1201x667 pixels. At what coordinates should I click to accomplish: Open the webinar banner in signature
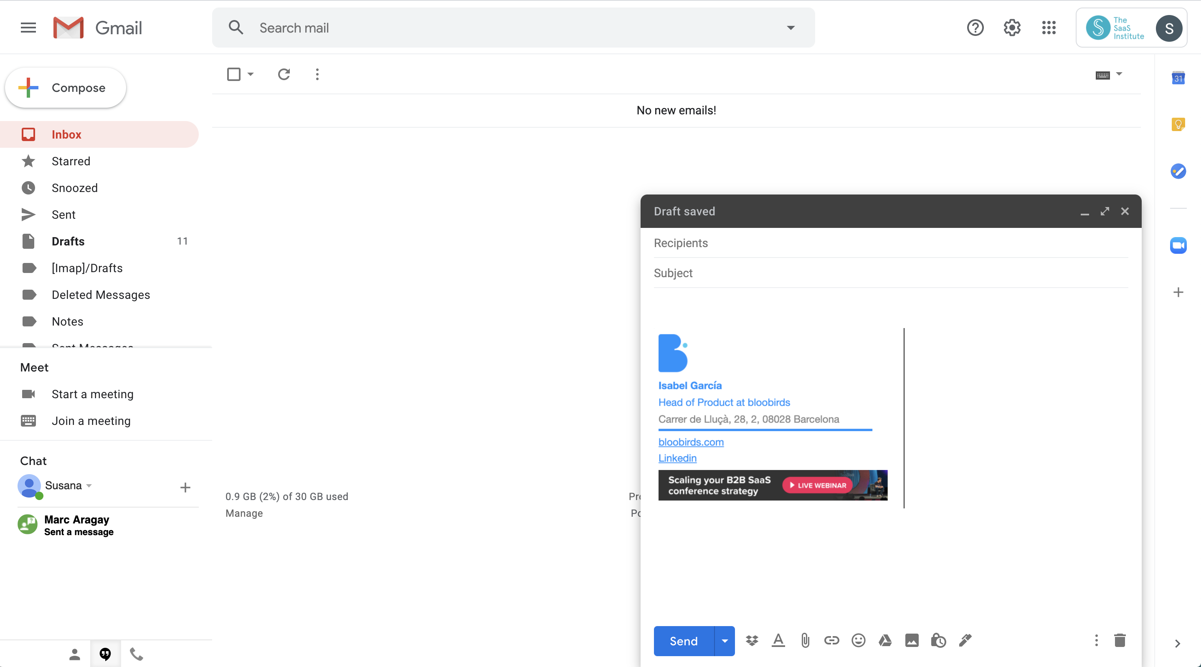coord(773,485)
